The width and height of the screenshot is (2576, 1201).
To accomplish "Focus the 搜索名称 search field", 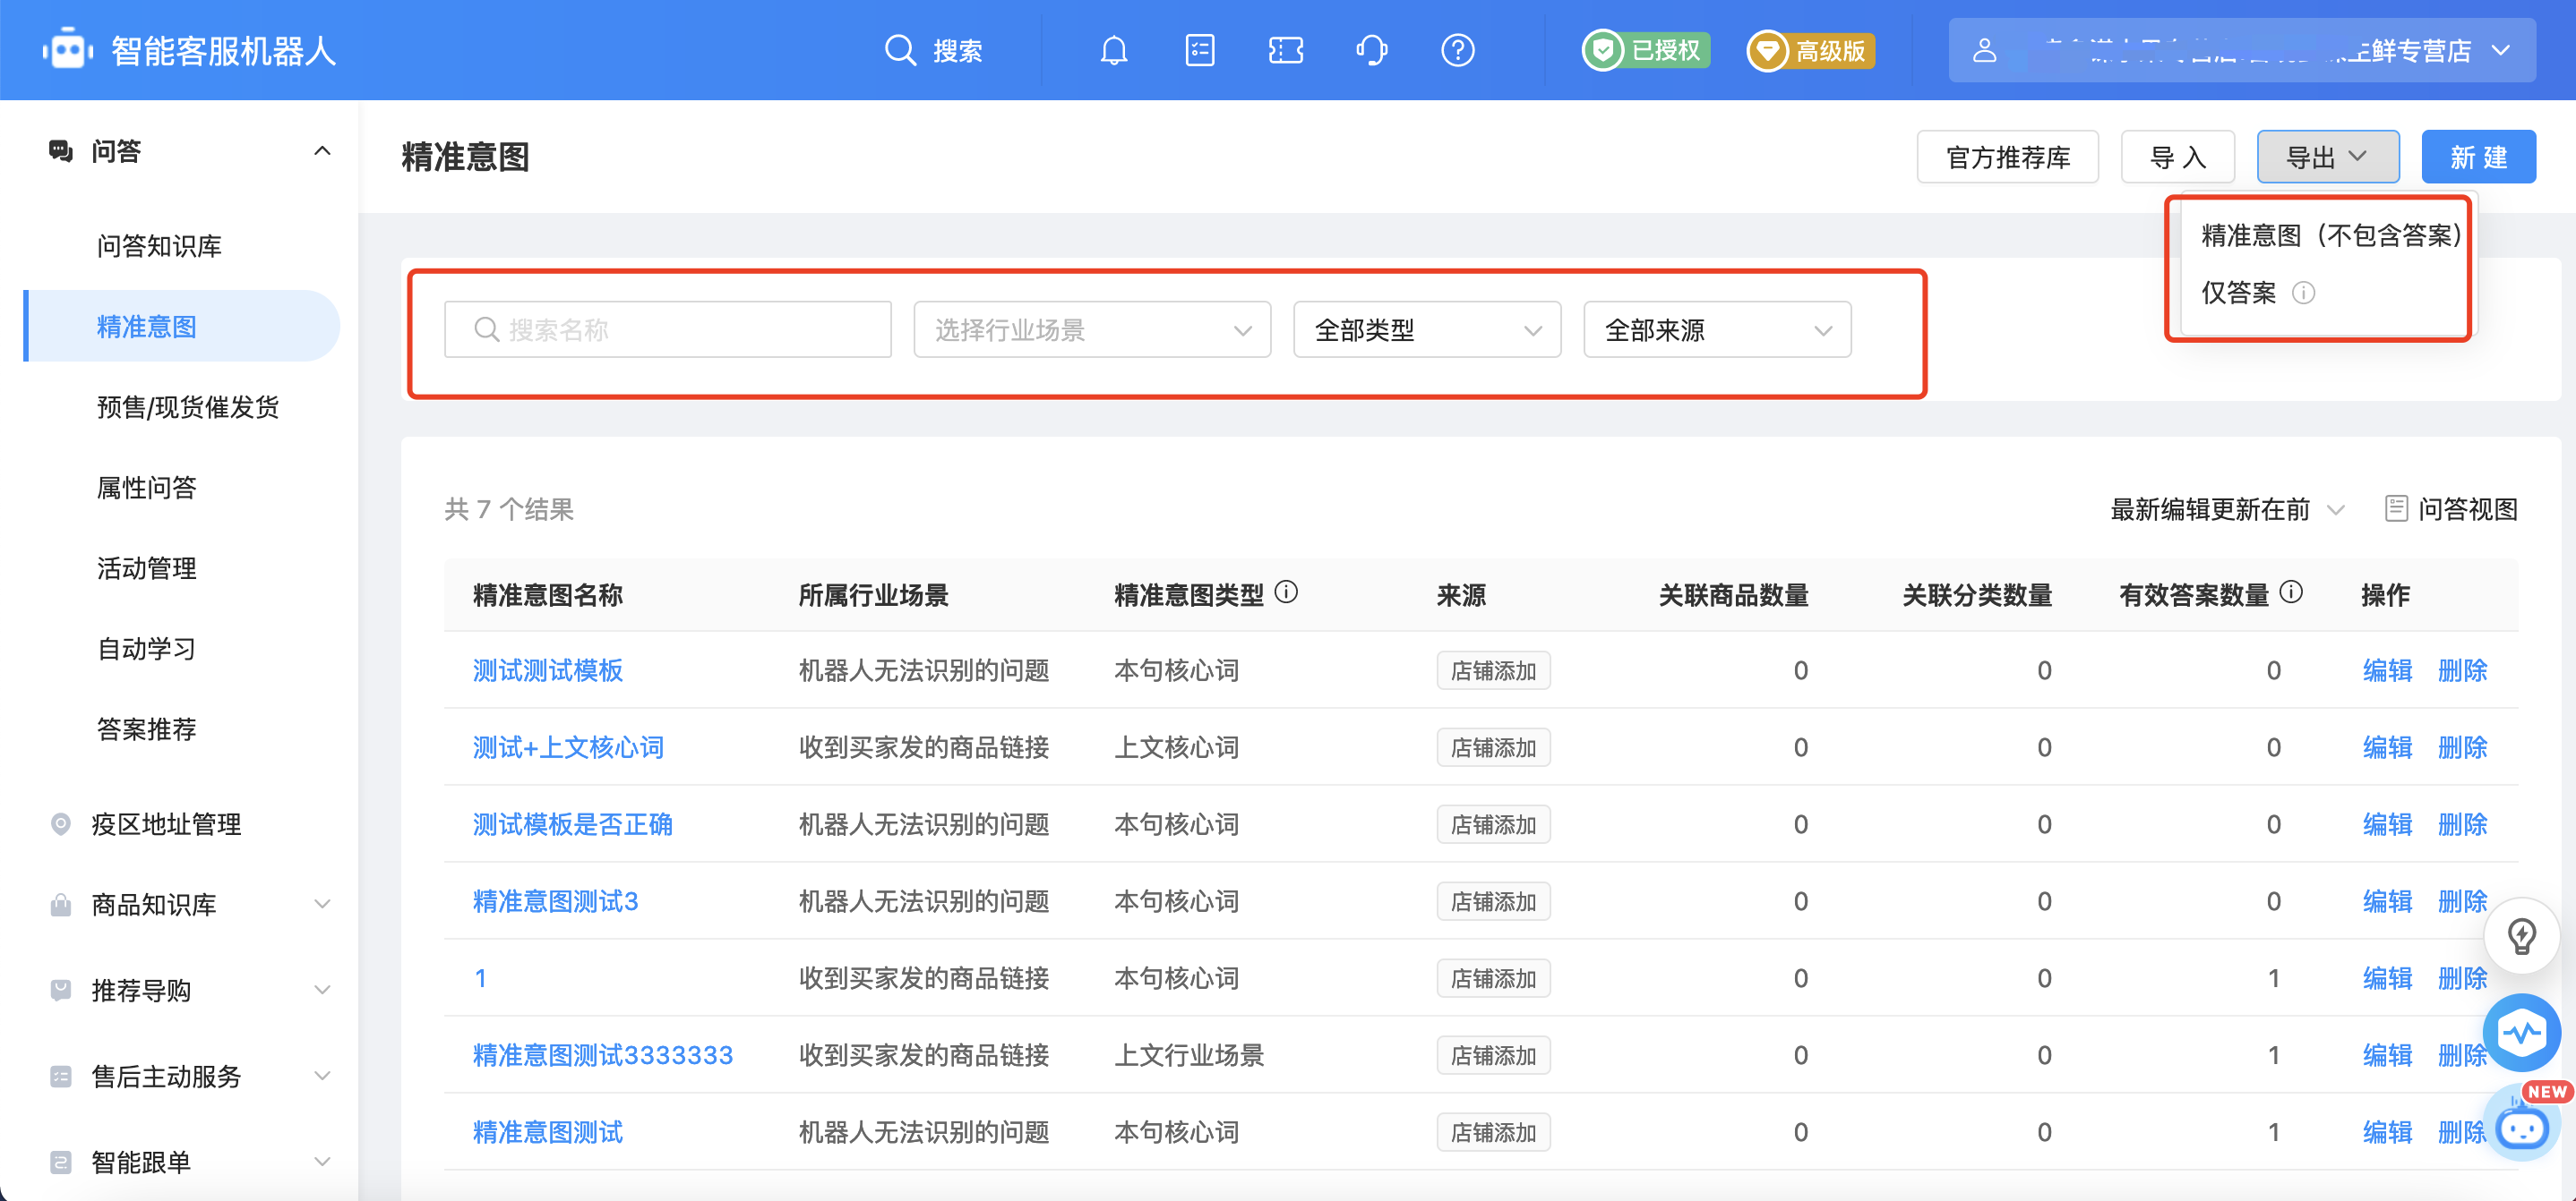I will tap(668, 329).
